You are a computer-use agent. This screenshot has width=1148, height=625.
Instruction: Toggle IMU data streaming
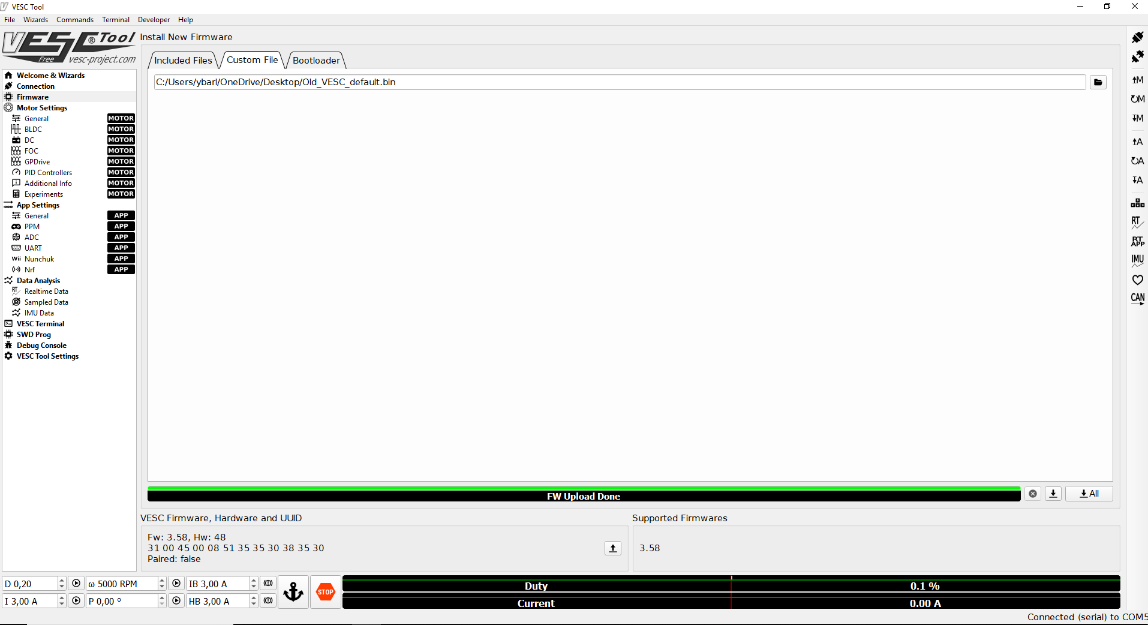point(1137,260)
